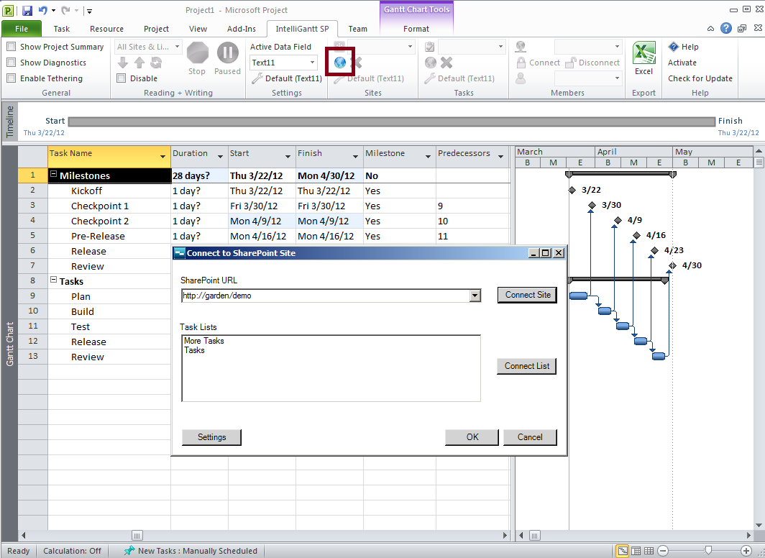Click the zoom-in plus icon in status bar
Viewport: 765px width, 558px height.
coord(746,551)
